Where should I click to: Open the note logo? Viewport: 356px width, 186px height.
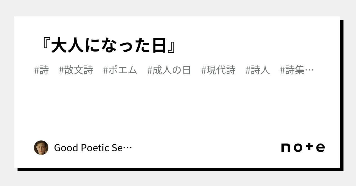pyautogui.click(x=303, y=147)
